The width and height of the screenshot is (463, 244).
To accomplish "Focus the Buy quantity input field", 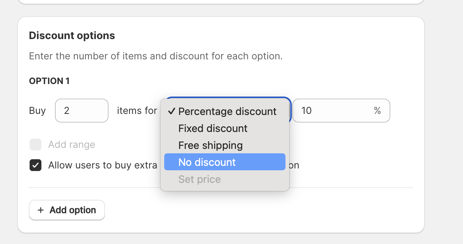I will point(81,111).
